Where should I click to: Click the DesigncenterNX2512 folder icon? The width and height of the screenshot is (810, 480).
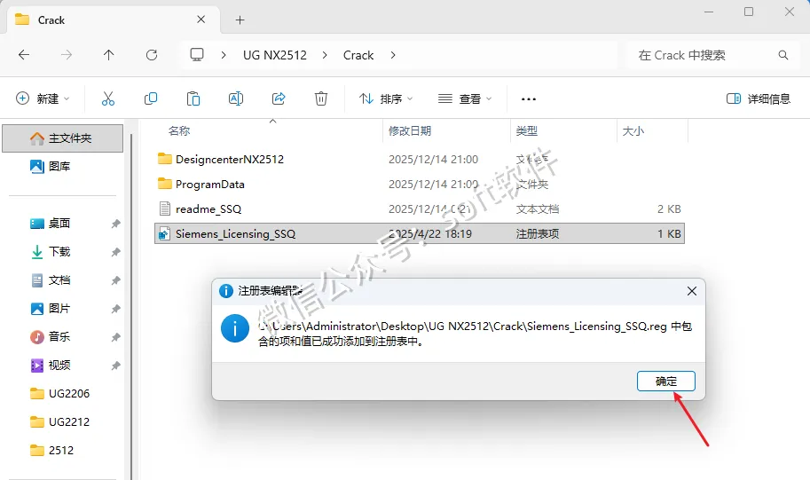[x=165, y=158]
